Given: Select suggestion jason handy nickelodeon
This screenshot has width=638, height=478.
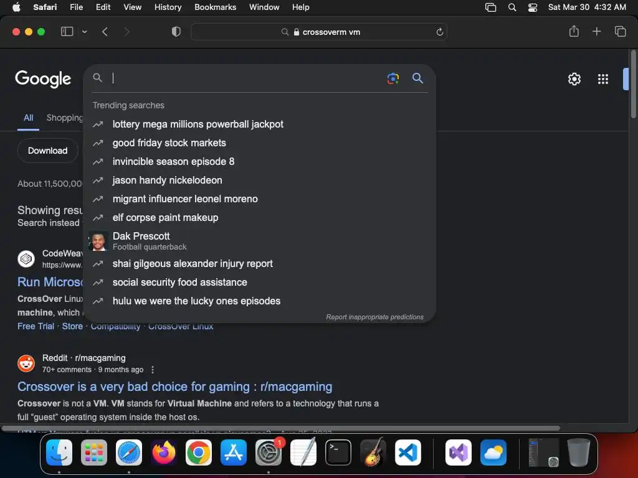Looking at the screenshot, I should (259, 180).
